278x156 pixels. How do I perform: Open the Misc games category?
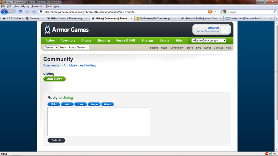point(179,40)
